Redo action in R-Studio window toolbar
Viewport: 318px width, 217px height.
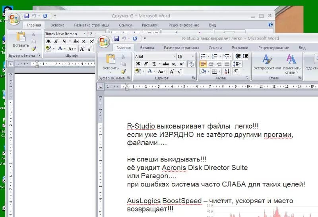pos(135,38)
